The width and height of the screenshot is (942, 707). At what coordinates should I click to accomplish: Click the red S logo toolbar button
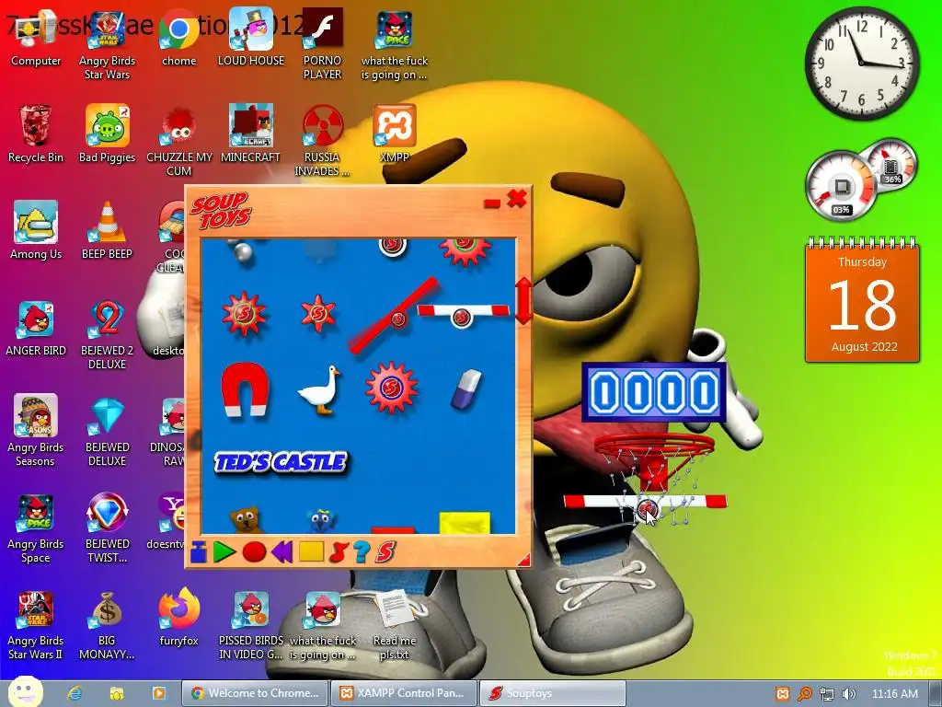(385, 552)
